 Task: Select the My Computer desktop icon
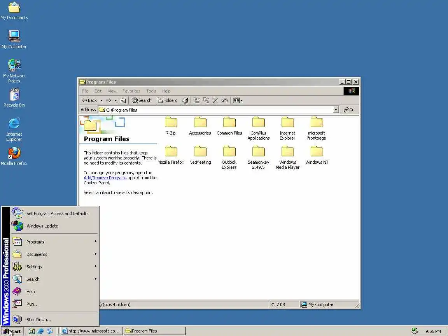pos(14,40)
